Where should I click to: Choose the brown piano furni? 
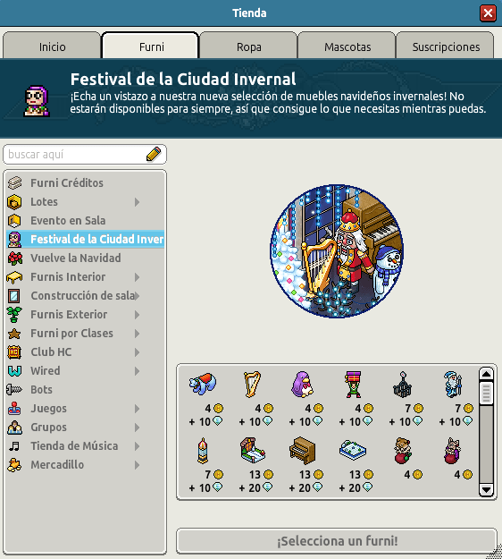[302, 451]
